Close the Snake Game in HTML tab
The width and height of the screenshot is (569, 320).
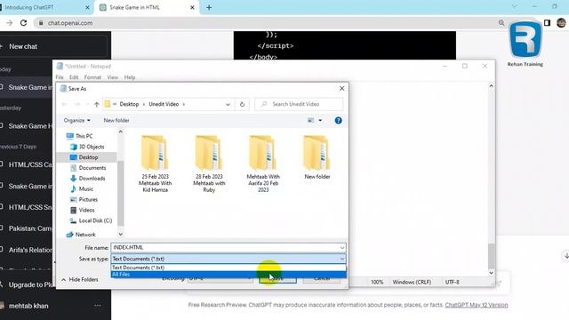(192, 8)
